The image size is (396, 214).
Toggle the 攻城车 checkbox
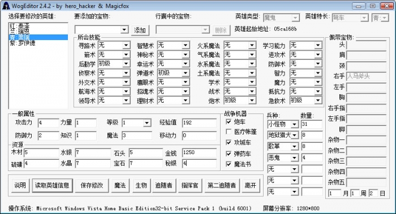[229, 142]
